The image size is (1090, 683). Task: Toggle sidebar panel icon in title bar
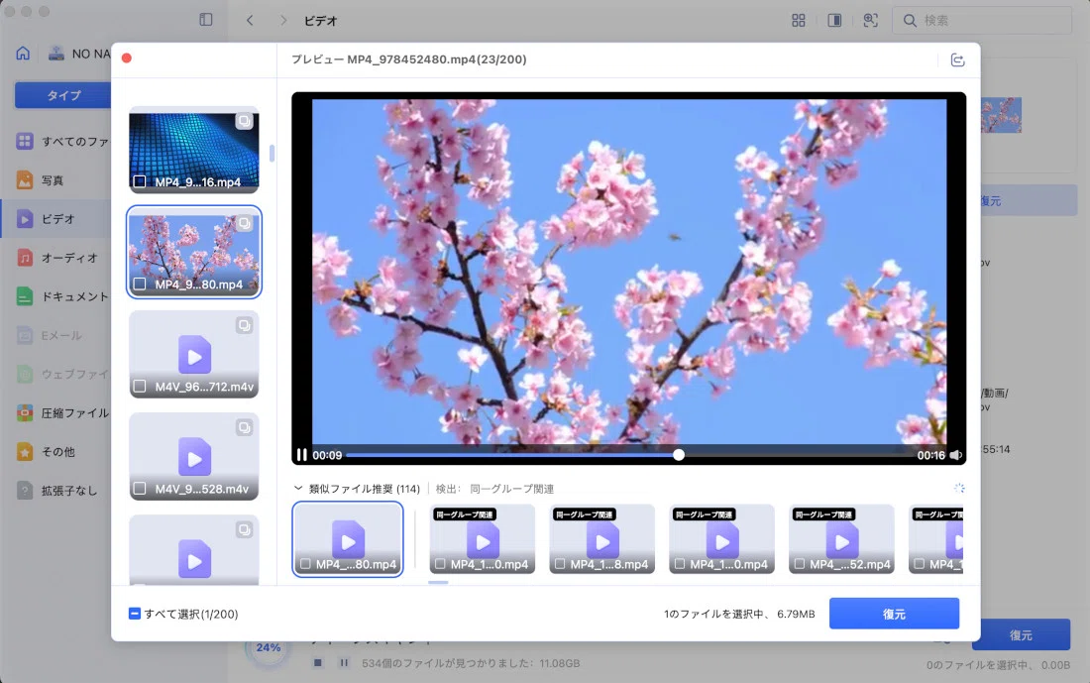[206, 20]
